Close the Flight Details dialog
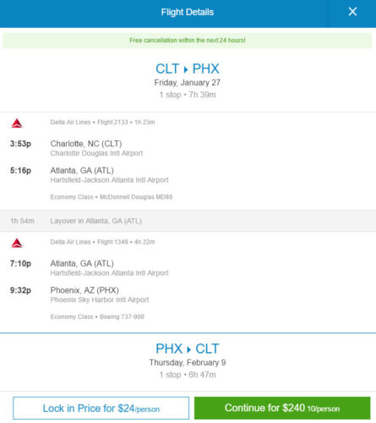This screenshot has width=376, height=423. (352, 12)
